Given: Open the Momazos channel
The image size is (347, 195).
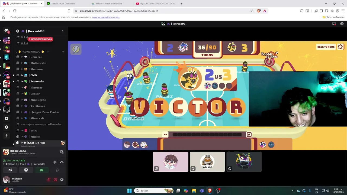Looking at the screenshot, I should [40, 69].
